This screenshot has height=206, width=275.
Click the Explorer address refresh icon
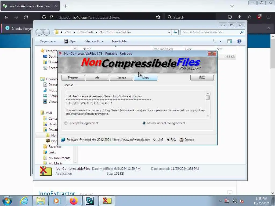pos(175,32)
